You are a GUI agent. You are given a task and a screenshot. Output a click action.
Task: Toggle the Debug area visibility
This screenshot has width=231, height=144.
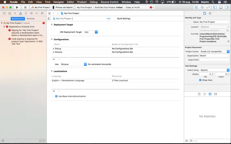coord(221,7)
